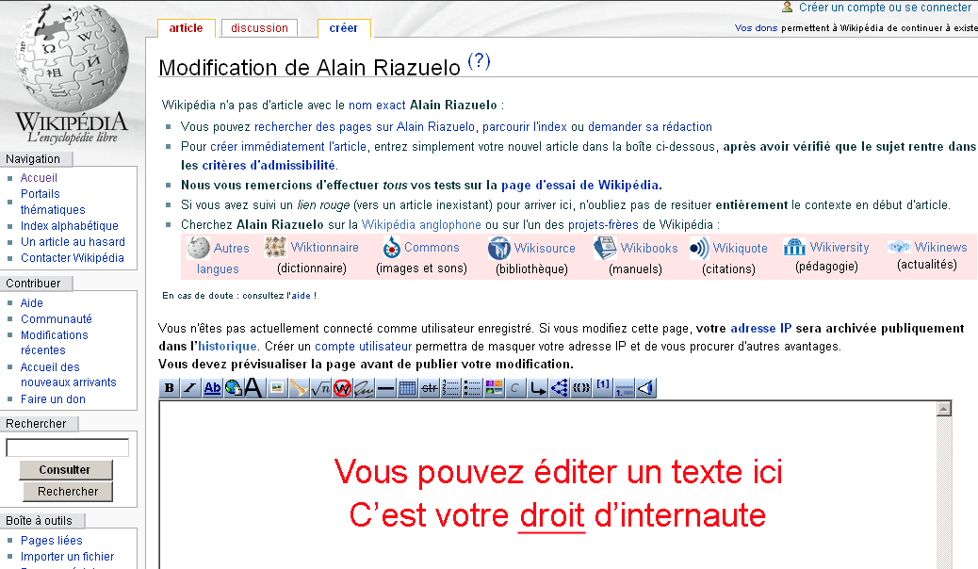Image resolution: width=978 pixels, height=569 pixels.
Task: Apply strikethrough with the str icon
Action: pyautogui.click(x=429, y=388)
